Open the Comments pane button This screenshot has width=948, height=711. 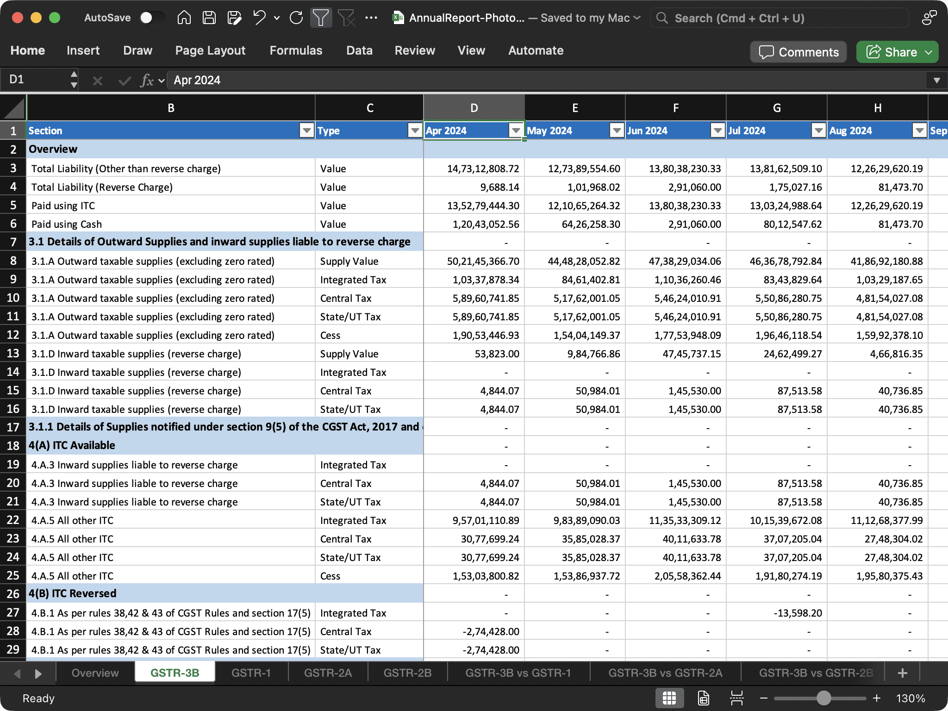click(798, 52)
